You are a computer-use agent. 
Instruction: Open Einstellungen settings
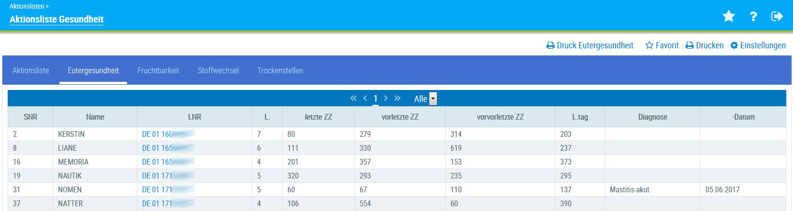[x=758, y=45]
